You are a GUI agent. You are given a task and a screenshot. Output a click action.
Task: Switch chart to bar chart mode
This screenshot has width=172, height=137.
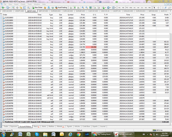tap(71, 8)
